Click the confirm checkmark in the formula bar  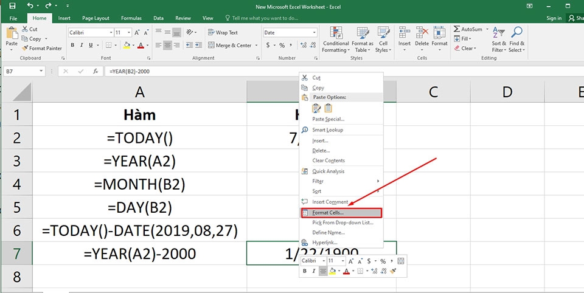80,71
